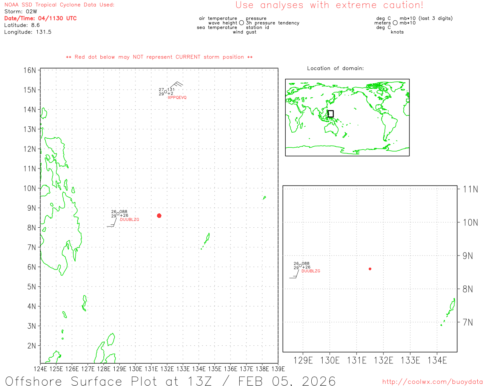Click the red storm position dot on main map
Image resolution: width=483 pixels, height=386 pixels.
159,216
